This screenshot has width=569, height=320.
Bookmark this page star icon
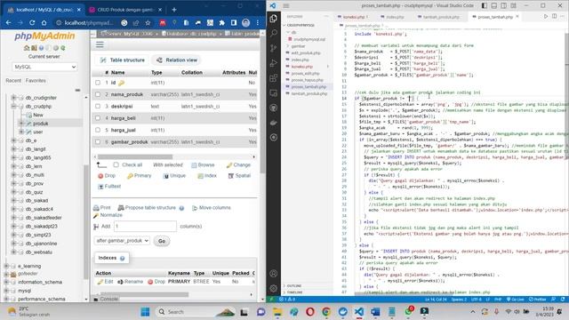148,22
